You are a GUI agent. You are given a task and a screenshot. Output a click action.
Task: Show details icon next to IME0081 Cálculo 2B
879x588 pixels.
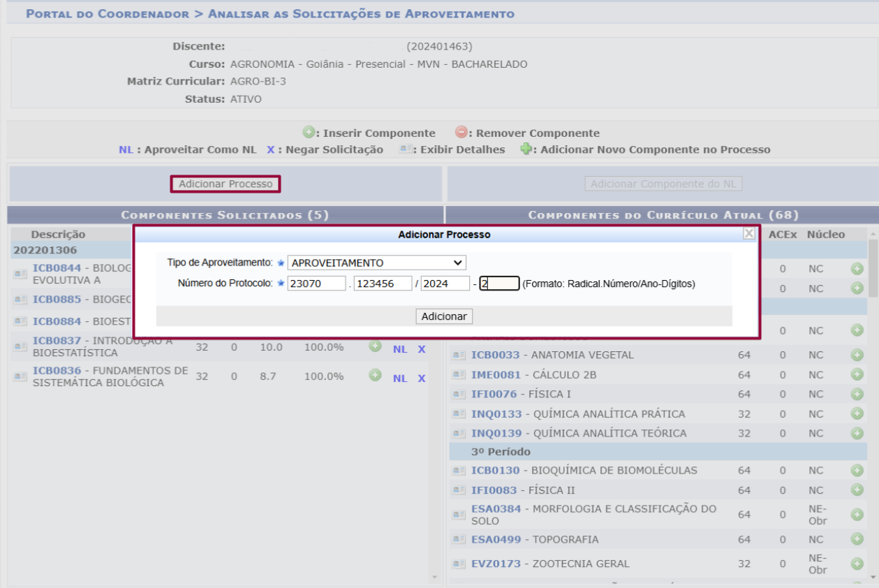pos(459,375)
